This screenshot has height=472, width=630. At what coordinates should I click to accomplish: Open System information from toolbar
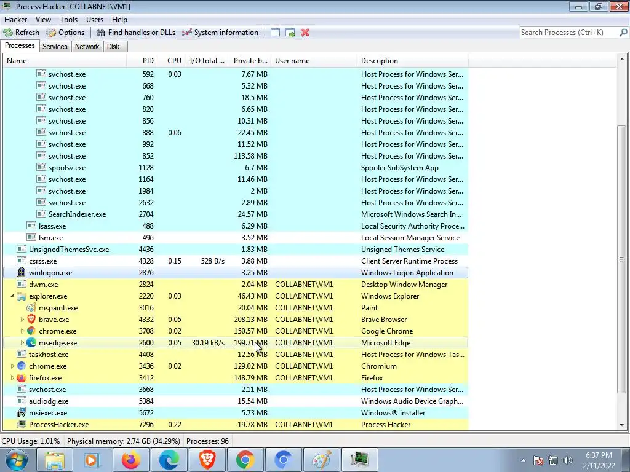point(220,33)
